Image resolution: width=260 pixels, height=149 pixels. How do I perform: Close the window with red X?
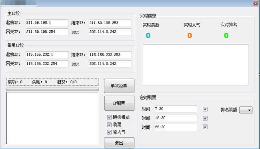(255, 4)
